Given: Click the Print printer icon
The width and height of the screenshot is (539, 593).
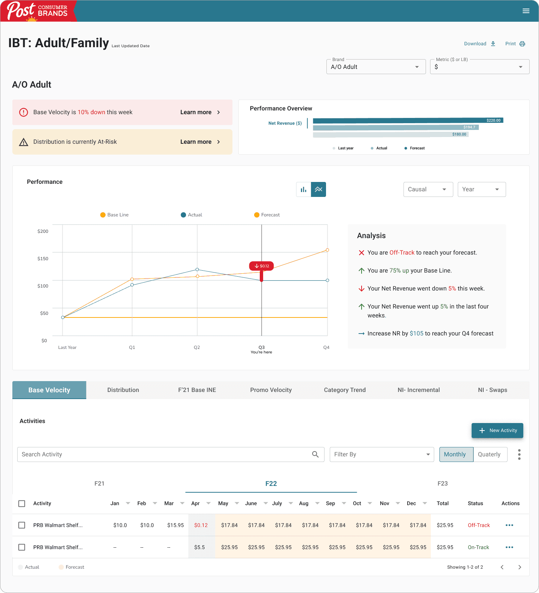Looking at the screenshot, I should [522, 44].
